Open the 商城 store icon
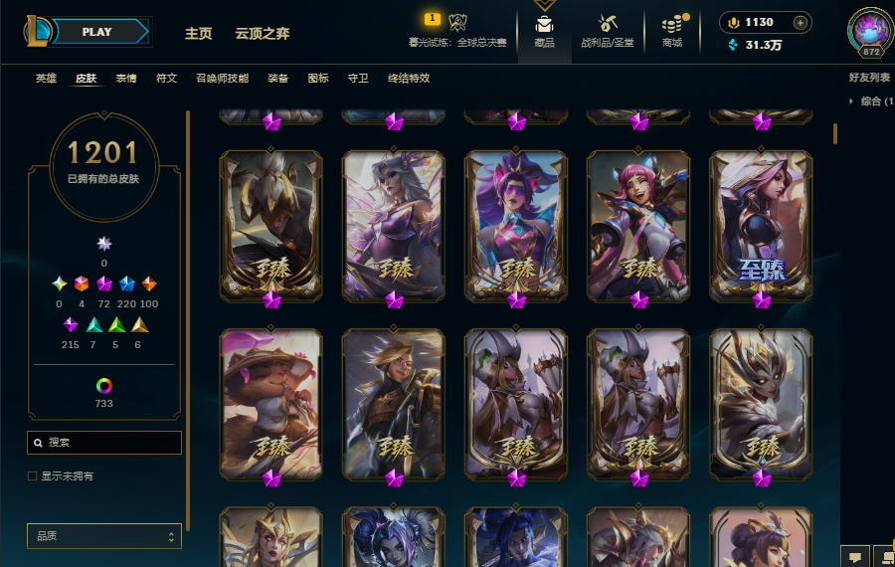 [673, 24]
